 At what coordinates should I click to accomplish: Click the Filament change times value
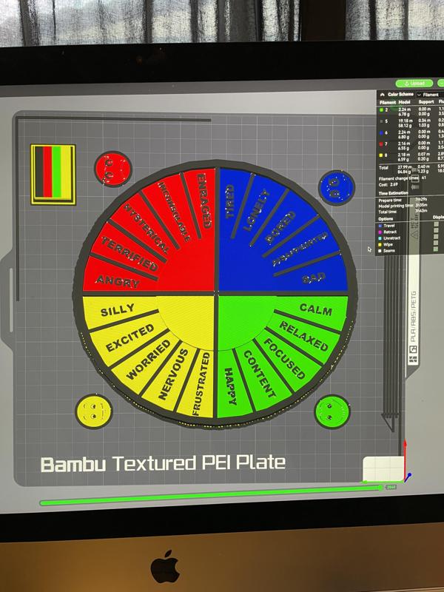[x=423, y=178]
